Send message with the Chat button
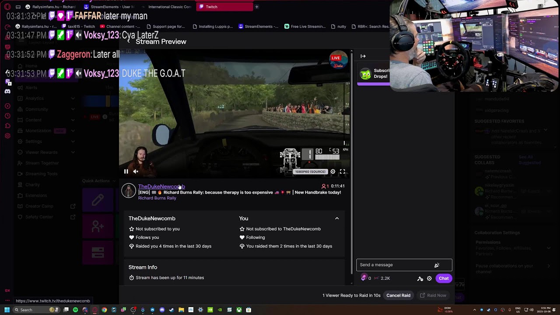560x315 pixels. [x=444, y=278]
